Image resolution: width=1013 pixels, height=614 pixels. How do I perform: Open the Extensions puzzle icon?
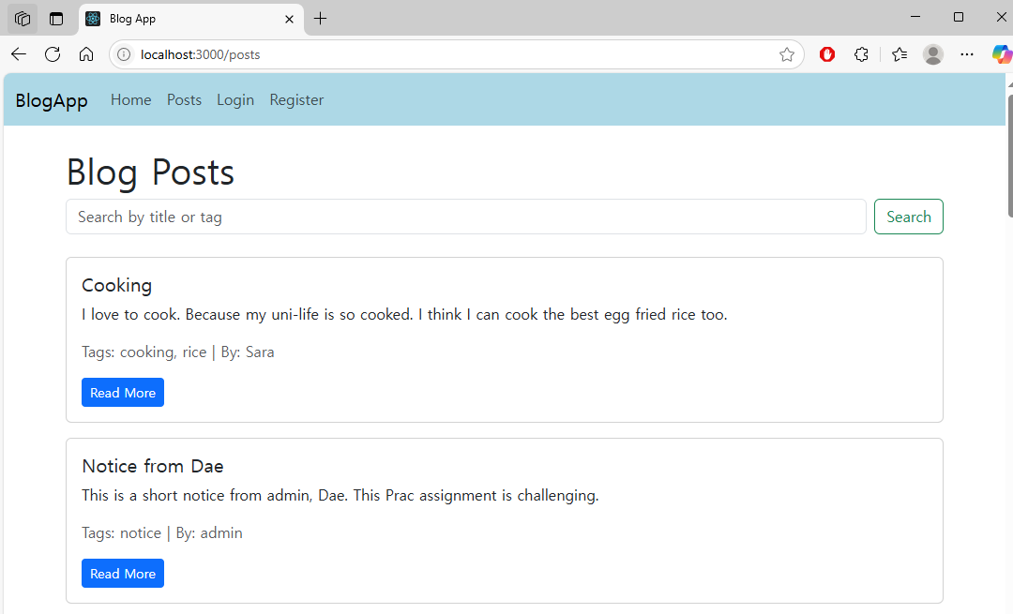(x=861, y=54)
